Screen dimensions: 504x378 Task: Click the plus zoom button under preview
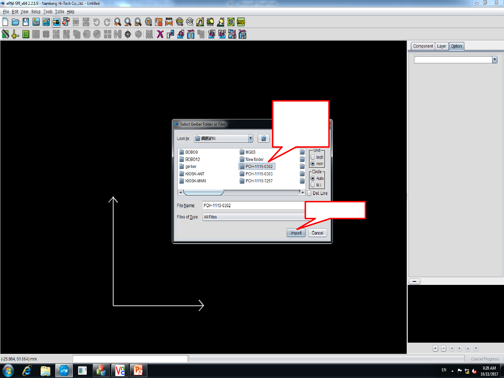[435, 348]
